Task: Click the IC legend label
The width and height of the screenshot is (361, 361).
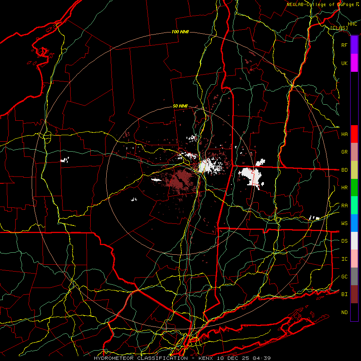Action: [344, 259]
